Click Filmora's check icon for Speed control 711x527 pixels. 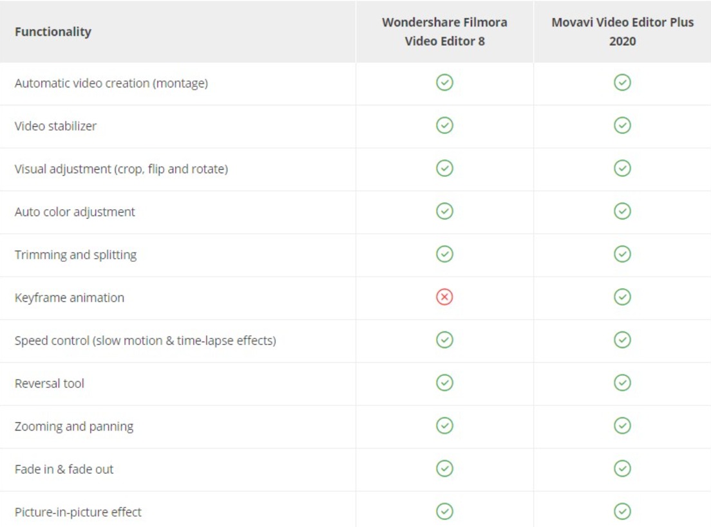[444, 340]
